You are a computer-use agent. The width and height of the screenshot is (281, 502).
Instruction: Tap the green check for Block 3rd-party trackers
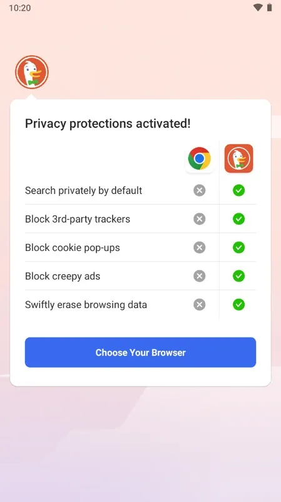point(238,219)
